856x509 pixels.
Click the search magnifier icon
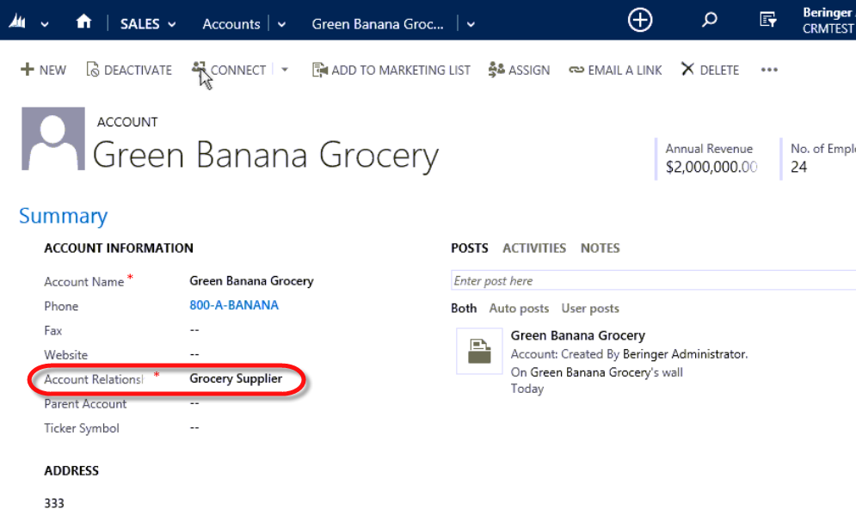tap(710, 21)
